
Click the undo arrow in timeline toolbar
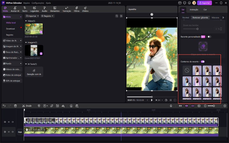4,106
